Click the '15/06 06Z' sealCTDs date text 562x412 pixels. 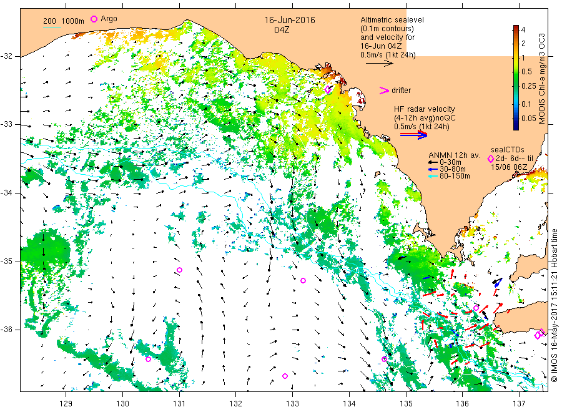click(509, 167)
